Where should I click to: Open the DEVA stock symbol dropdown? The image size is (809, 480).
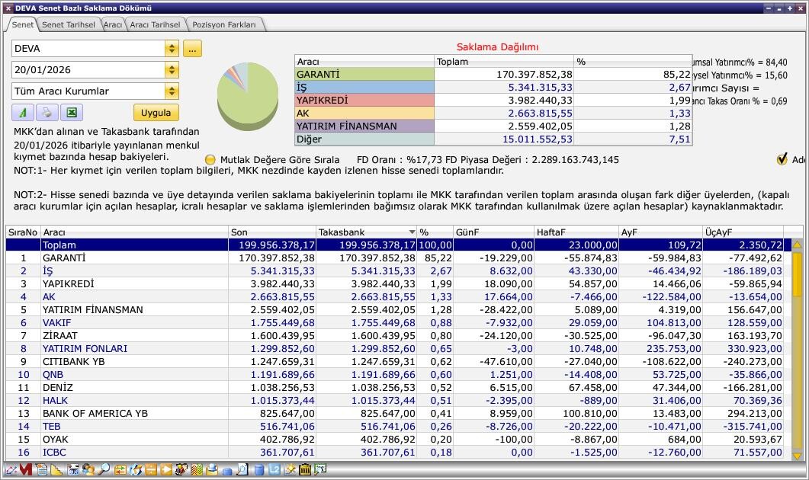coord(172,49)
